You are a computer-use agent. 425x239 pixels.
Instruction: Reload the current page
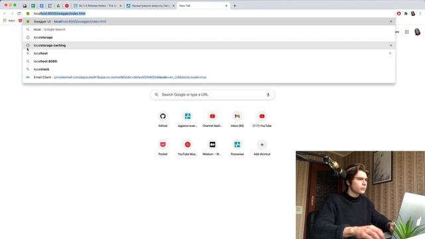click(19, 13)
